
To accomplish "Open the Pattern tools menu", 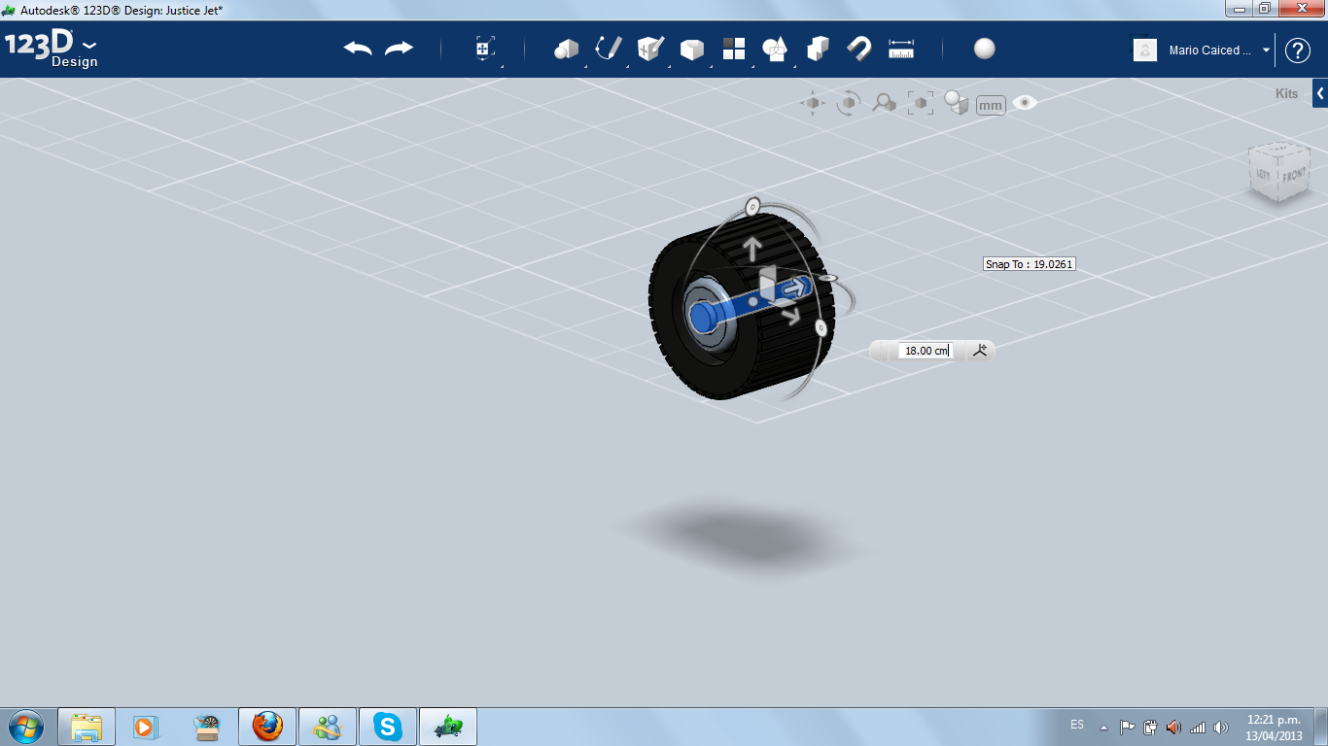I will [734, 49].
